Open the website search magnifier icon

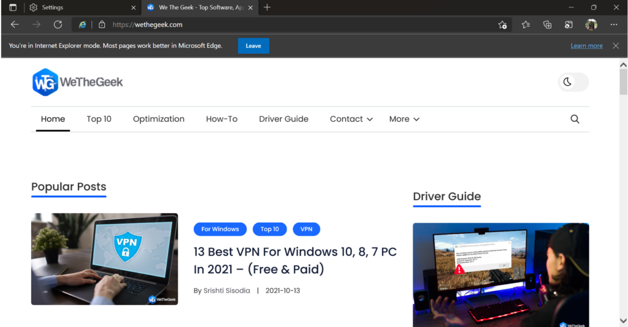[x=575, y=119]
